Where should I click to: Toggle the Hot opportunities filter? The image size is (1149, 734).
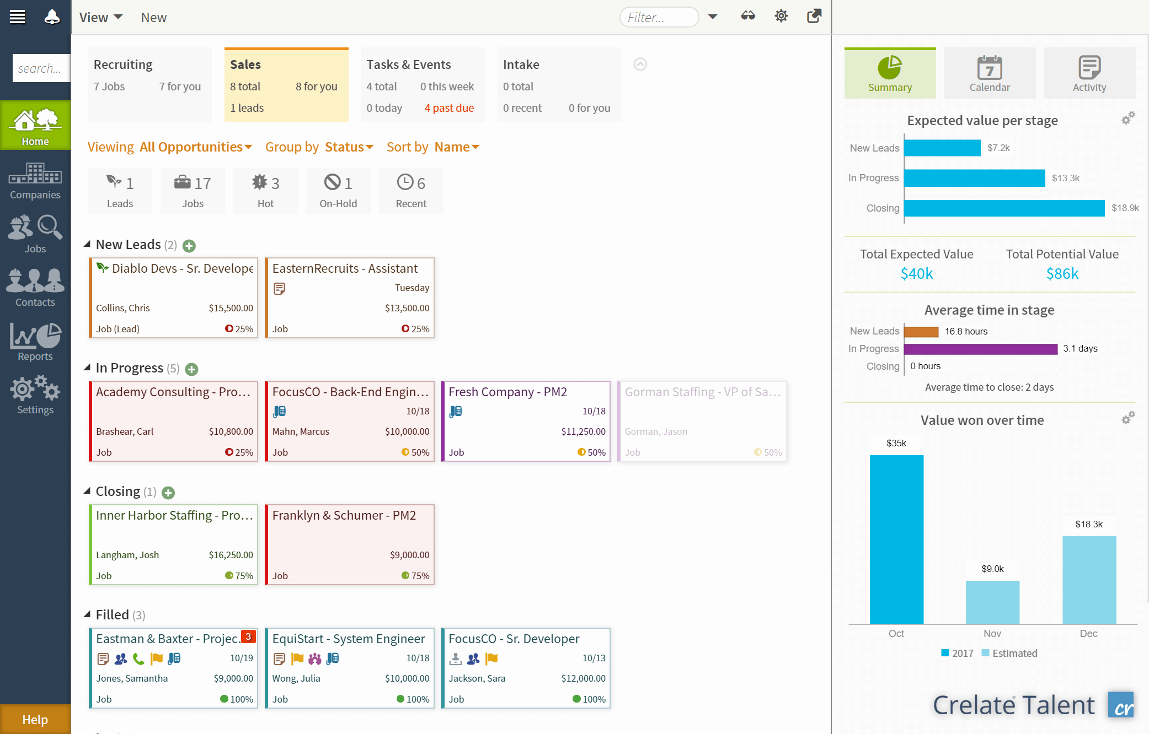tap(265, 191)
